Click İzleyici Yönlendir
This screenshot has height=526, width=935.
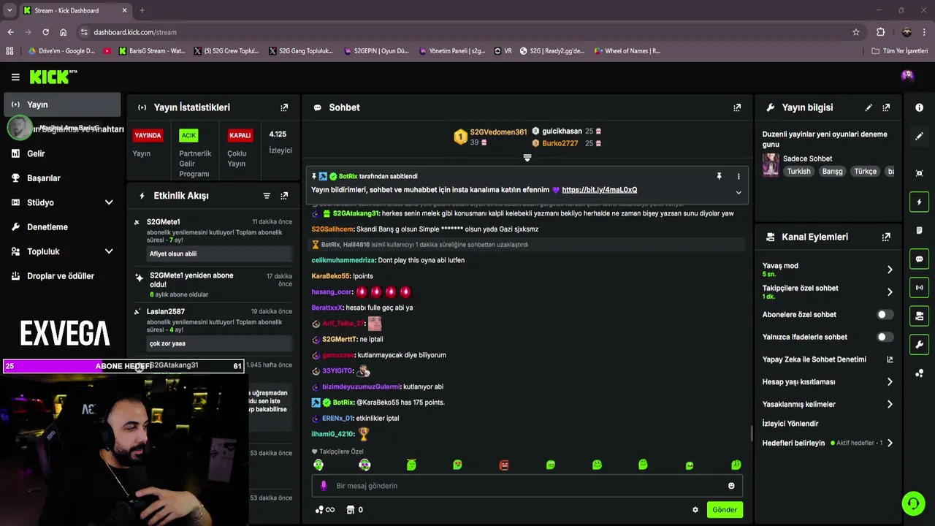click(790, 424)
